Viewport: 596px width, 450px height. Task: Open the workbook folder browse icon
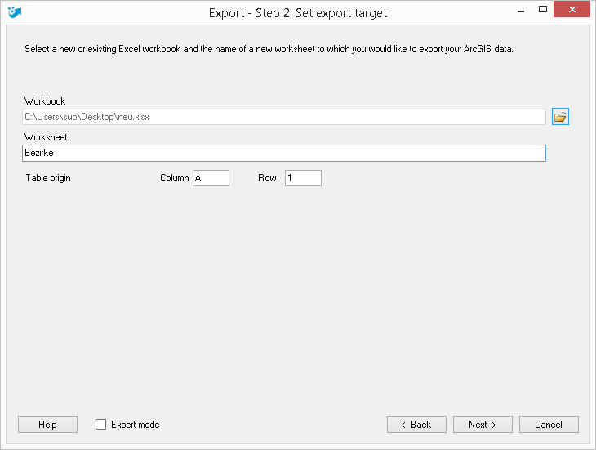[560, 117]
